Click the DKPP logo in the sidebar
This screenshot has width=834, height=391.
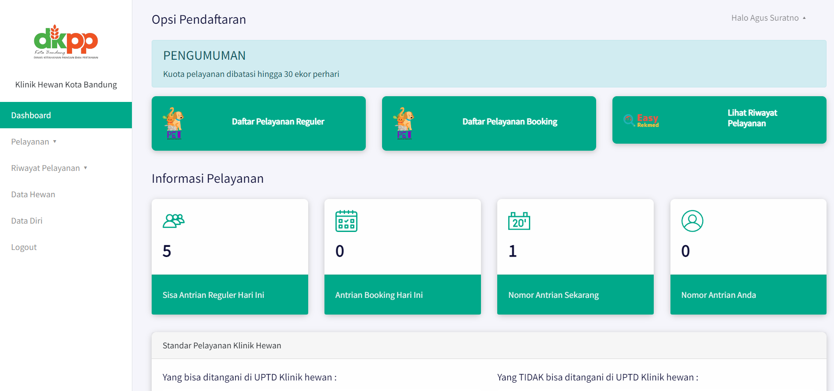click(66, 42)
